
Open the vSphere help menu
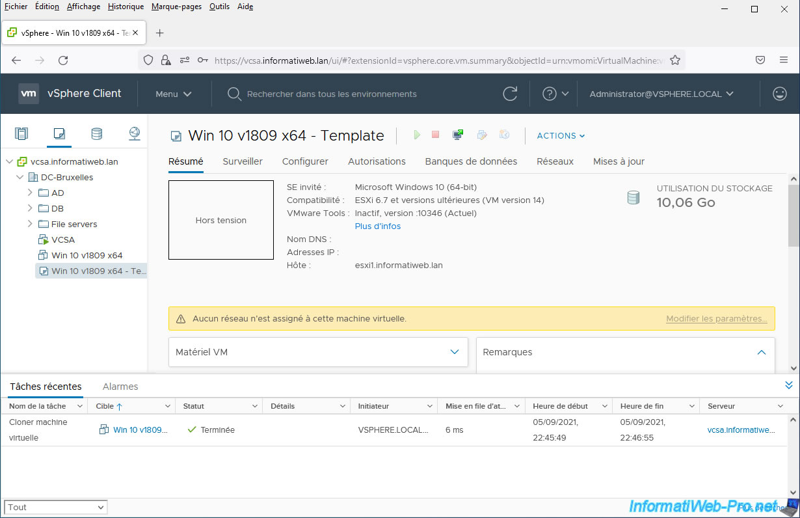(555, 94)
